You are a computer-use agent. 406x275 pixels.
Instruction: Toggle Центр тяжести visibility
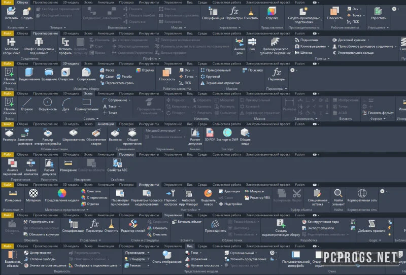tap(38, 253)
